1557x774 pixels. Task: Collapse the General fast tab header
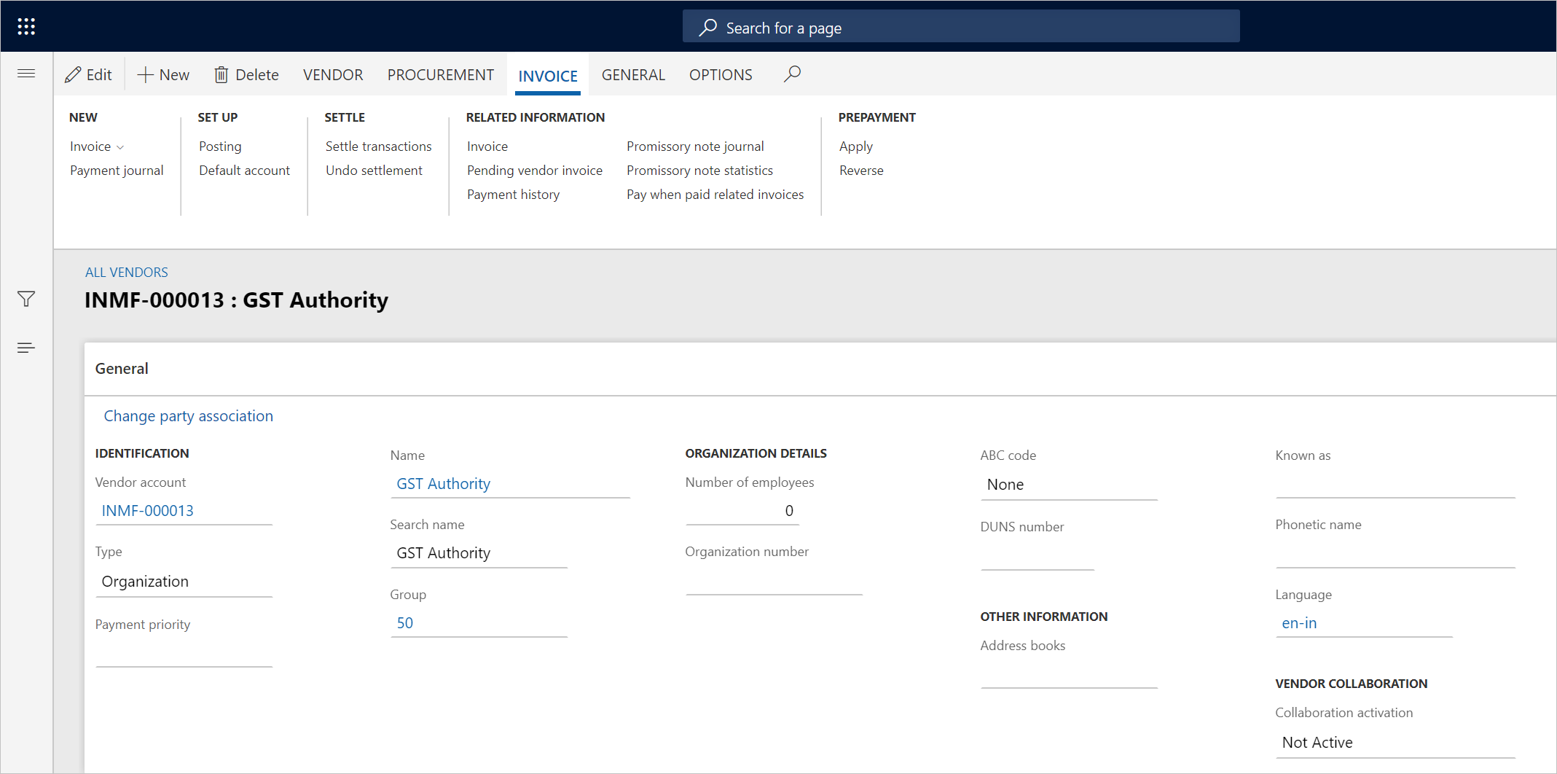pyautogui.click(x=820, y=369)
